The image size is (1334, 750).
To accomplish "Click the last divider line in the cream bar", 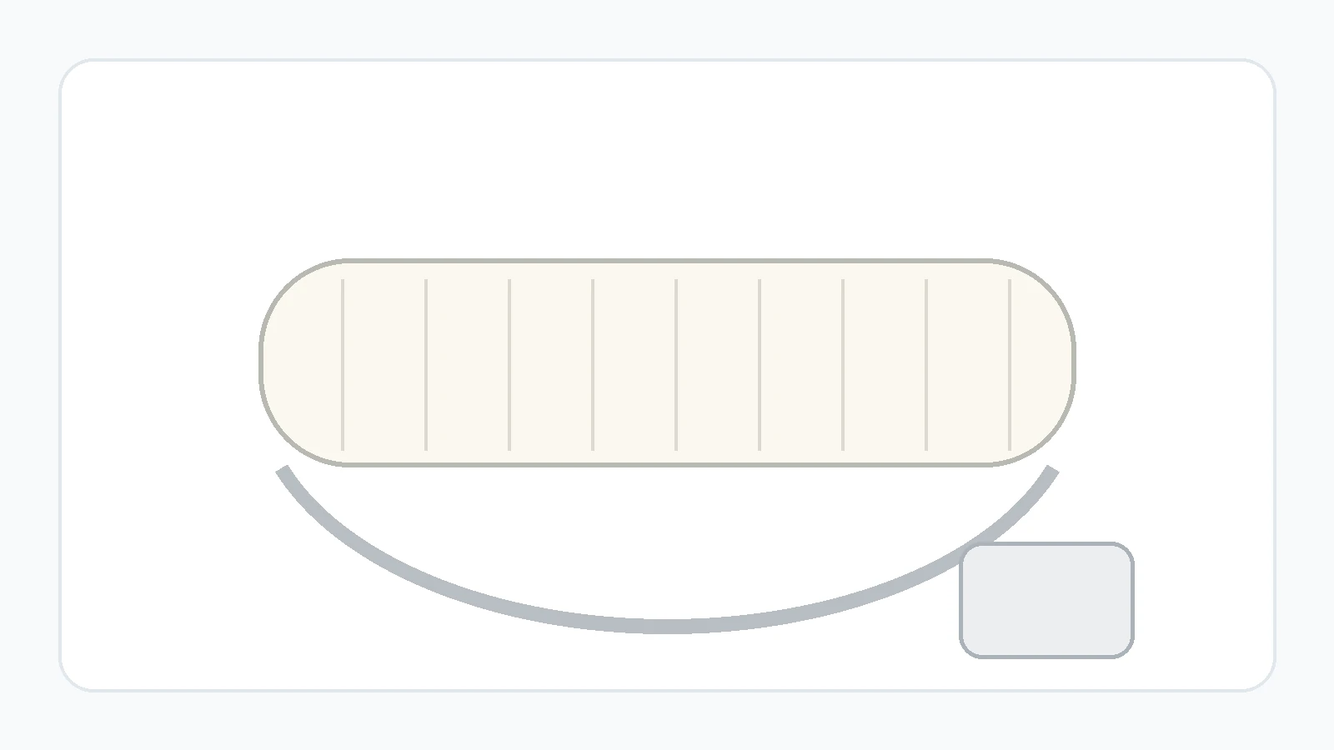I will 1010,365.
